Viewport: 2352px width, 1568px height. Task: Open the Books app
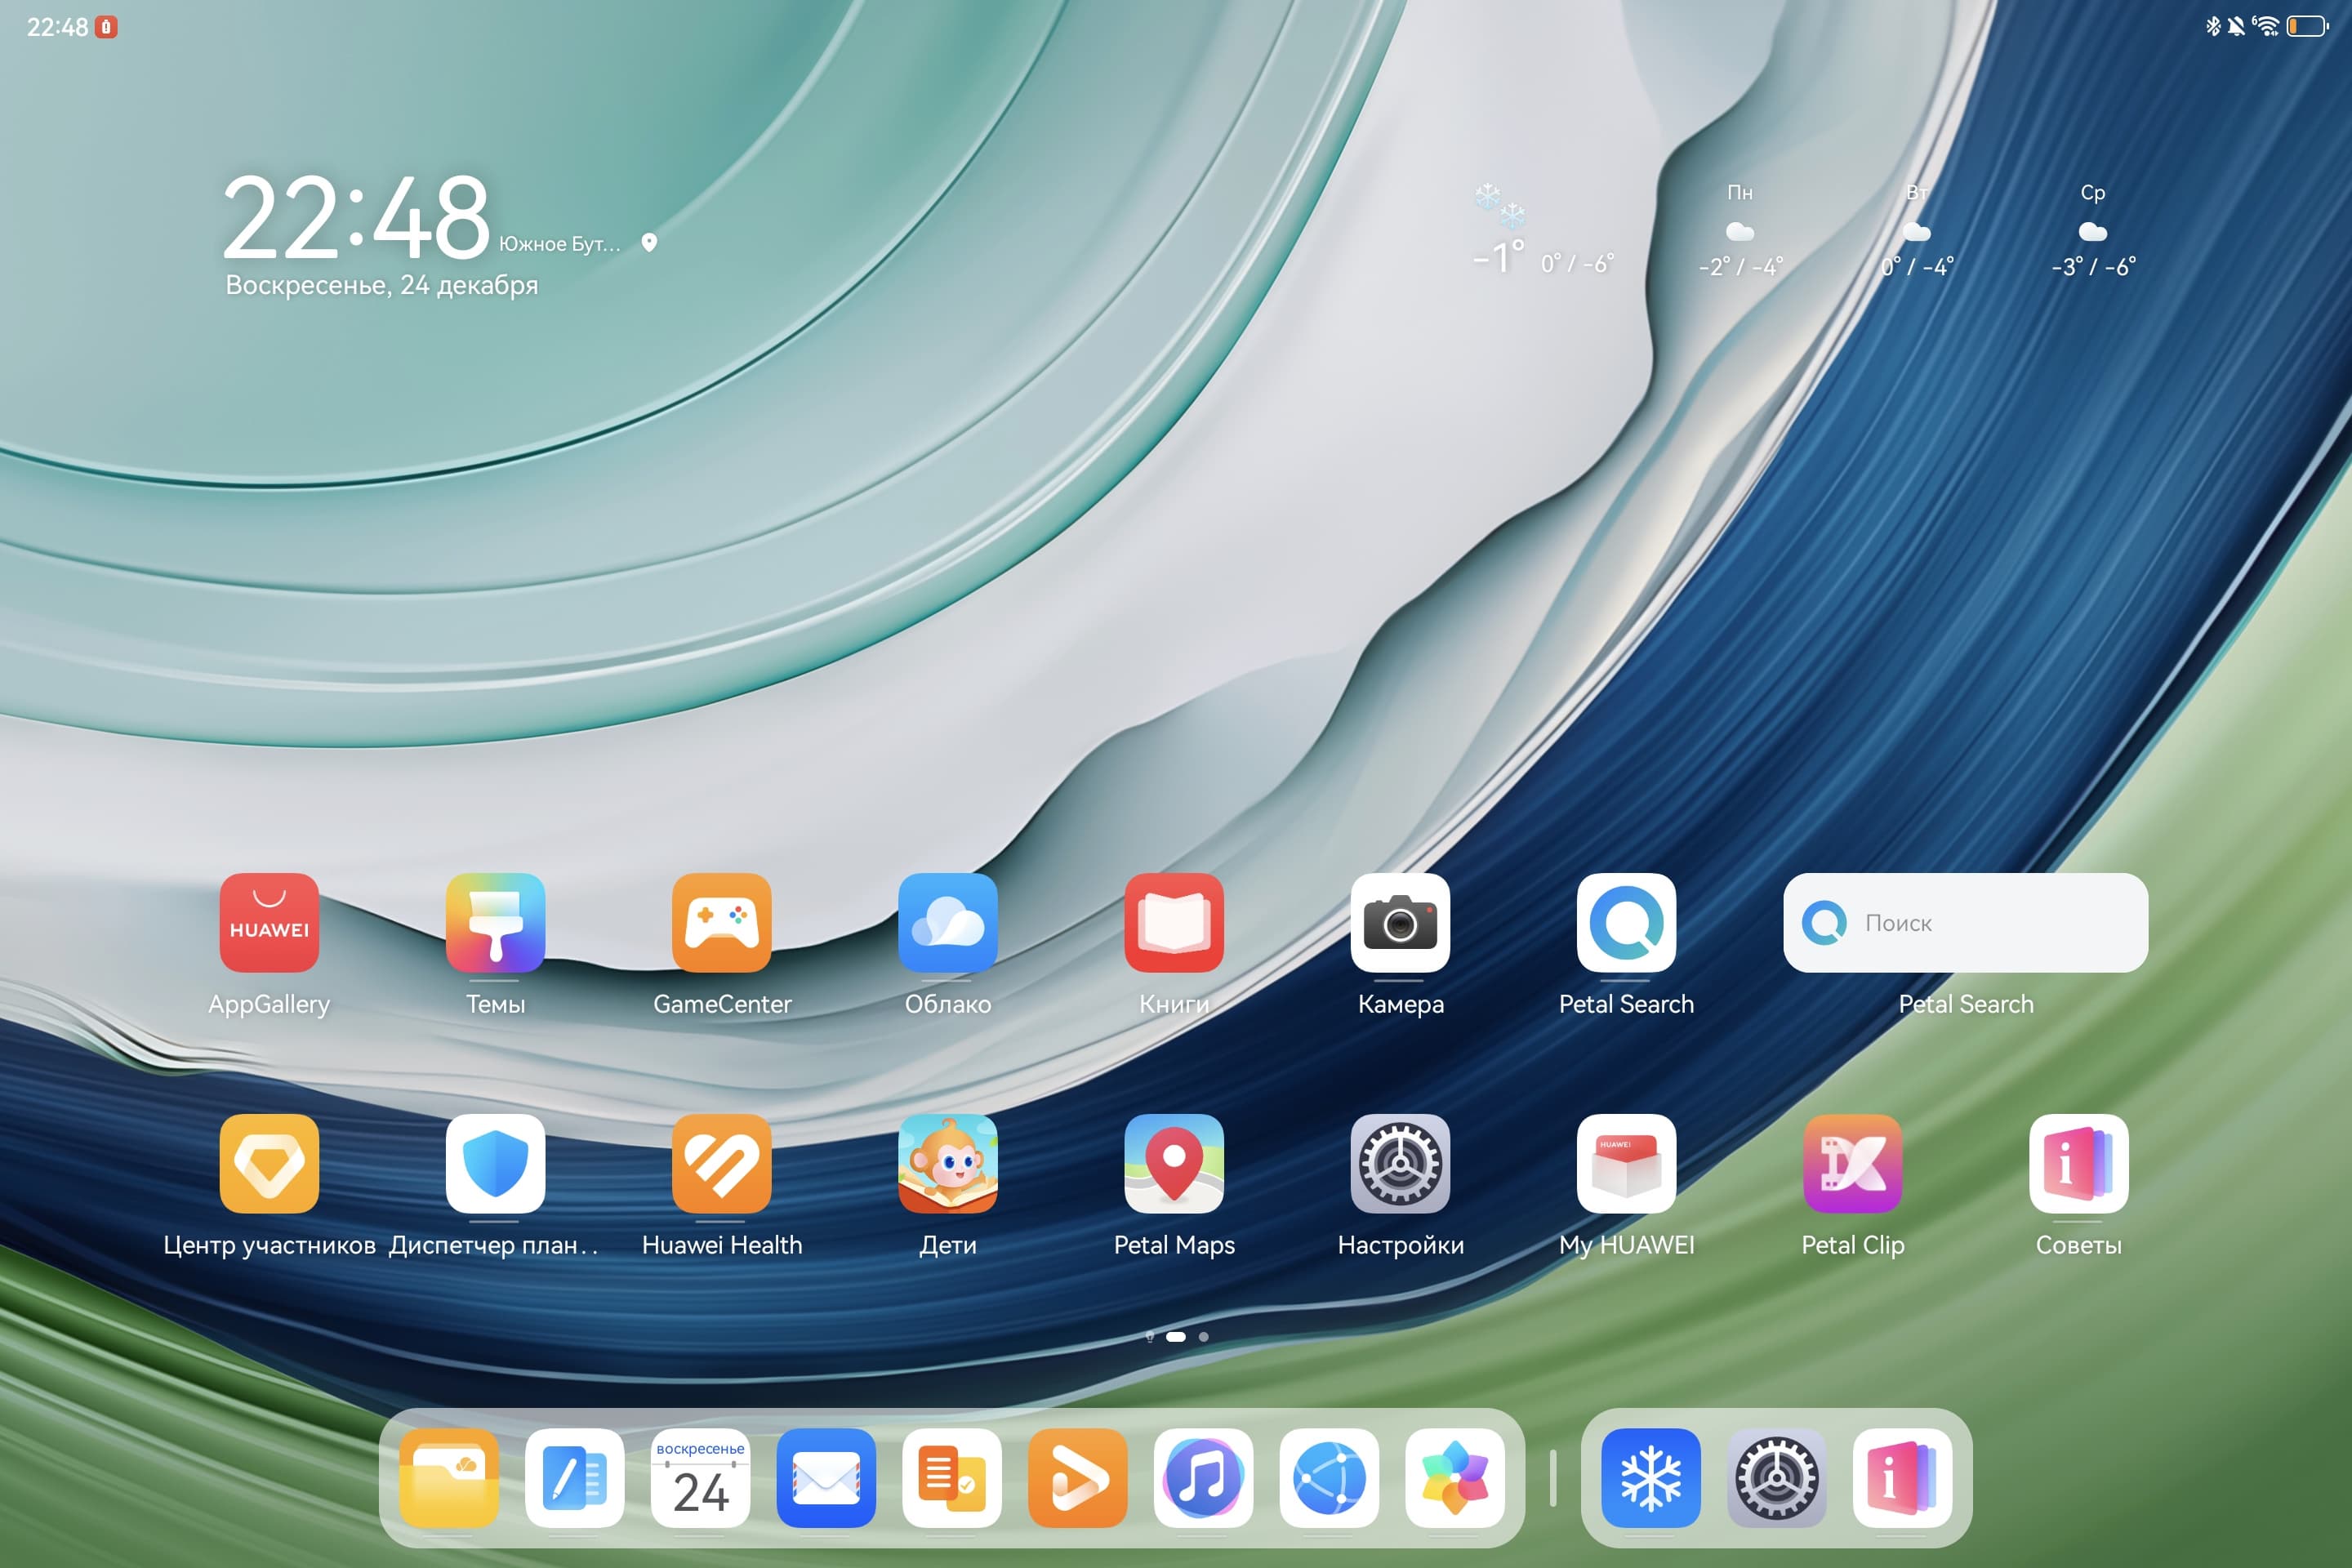click(x=1173, y=922)
